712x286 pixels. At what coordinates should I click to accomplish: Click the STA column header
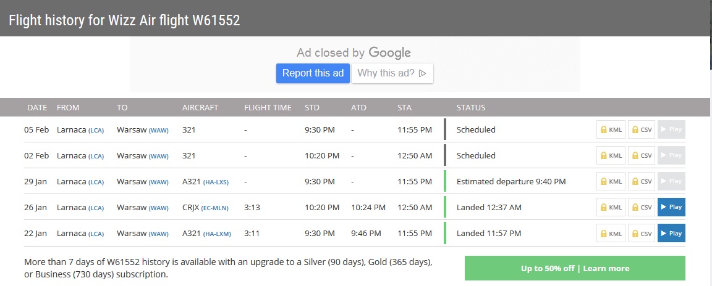click(x=404, y=108)
